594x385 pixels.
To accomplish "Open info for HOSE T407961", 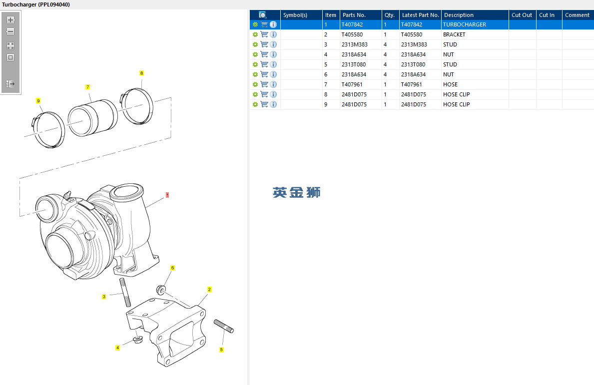I will coord(273,84).
